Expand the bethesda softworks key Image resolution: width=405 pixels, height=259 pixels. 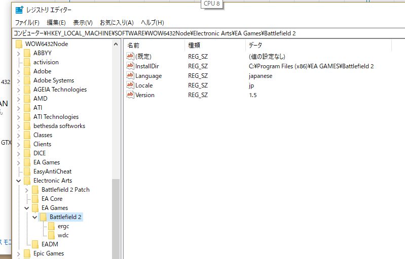18,126
